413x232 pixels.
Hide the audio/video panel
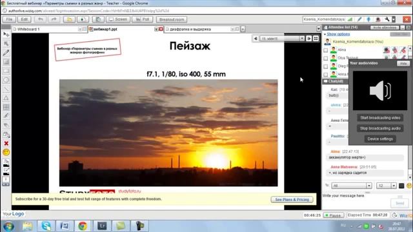[x=403, y=63]
